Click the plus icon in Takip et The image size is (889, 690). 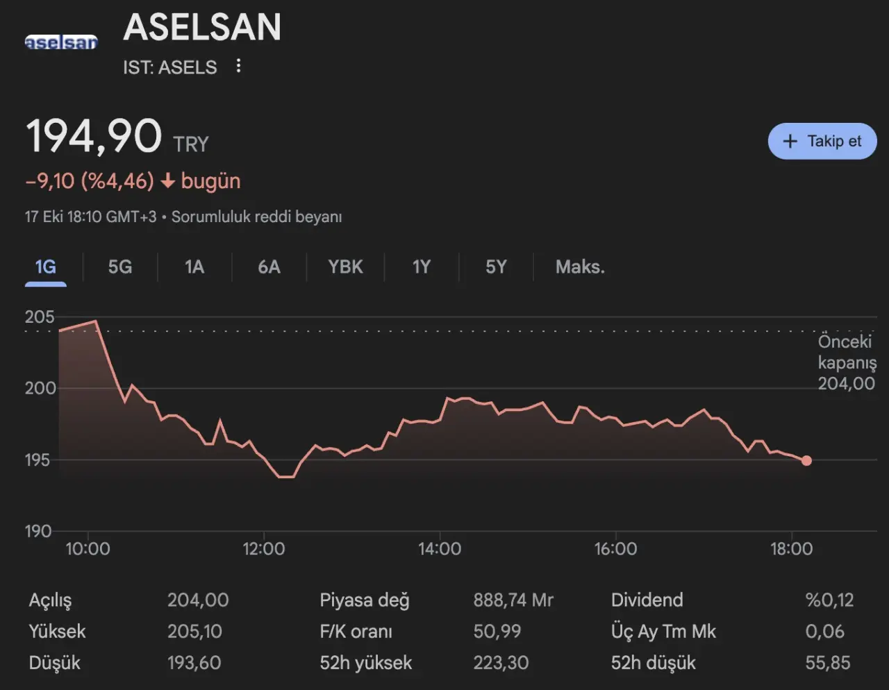(790, 142)
